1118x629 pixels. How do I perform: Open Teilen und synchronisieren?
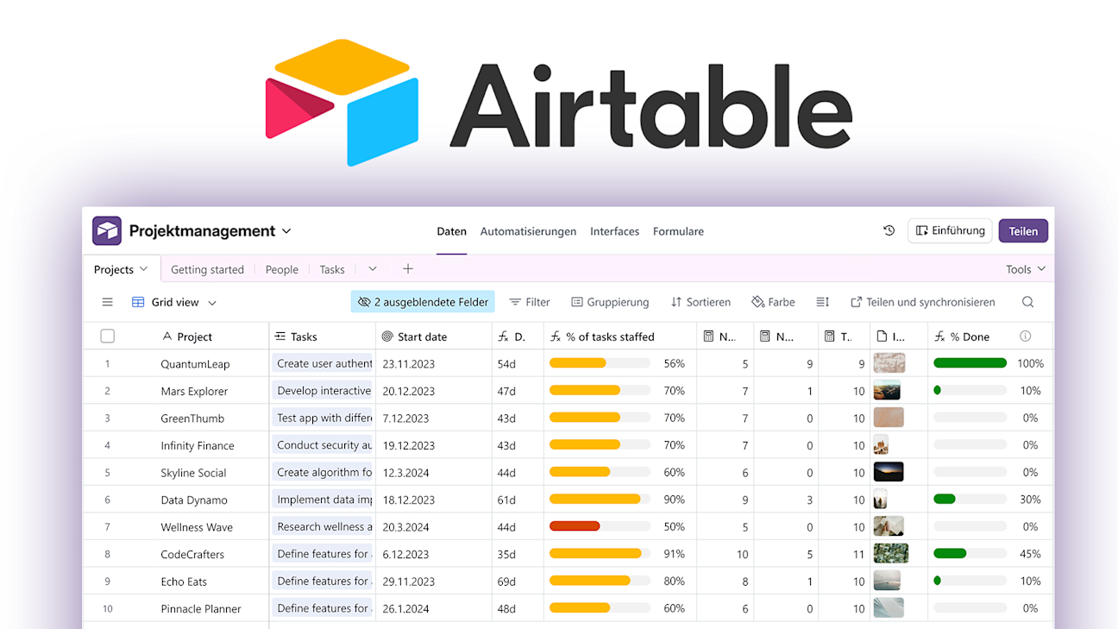(x=923, y=302)
